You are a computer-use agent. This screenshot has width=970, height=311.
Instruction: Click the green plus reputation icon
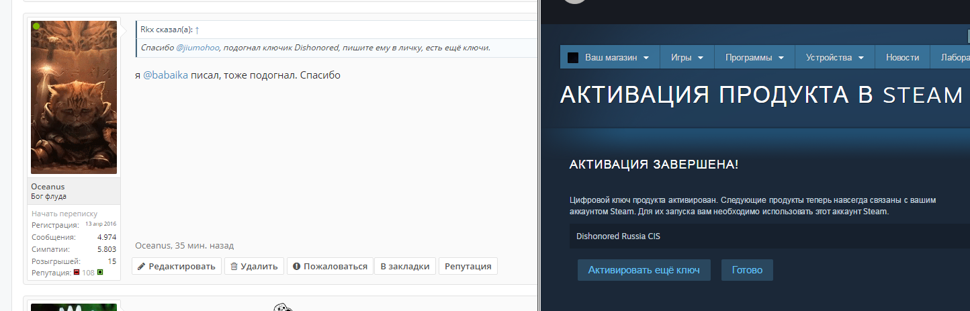click(100, 273)
